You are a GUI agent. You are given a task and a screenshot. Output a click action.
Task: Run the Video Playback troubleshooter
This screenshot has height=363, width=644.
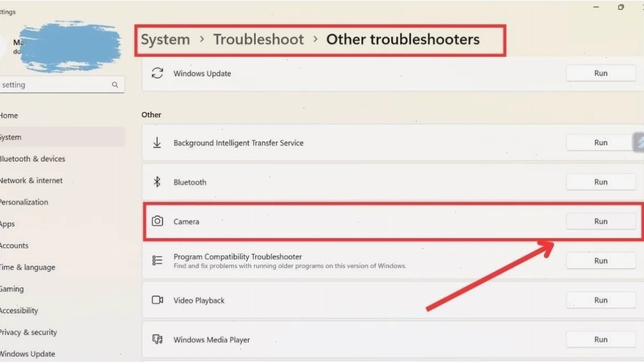(601, 300)
